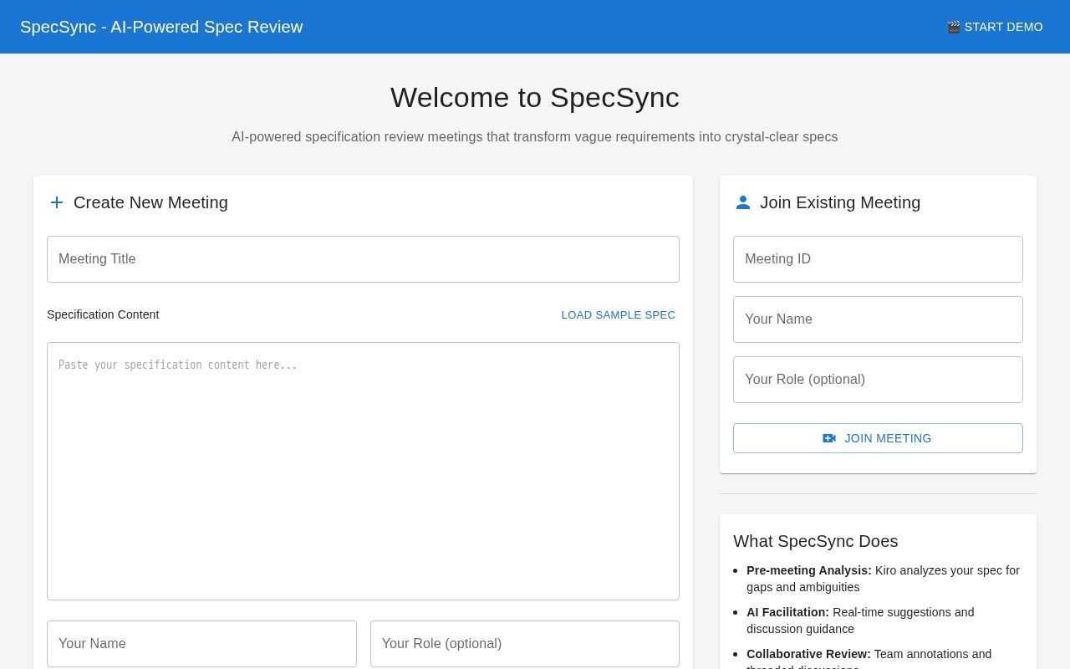Screen dimensions: 1070x669
Task: Click into the specification content text area
Action: 363,471
